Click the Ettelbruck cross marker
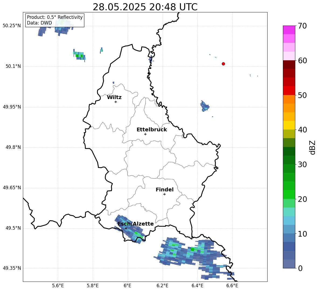This screenshot has height=291, width=319. 145,134
